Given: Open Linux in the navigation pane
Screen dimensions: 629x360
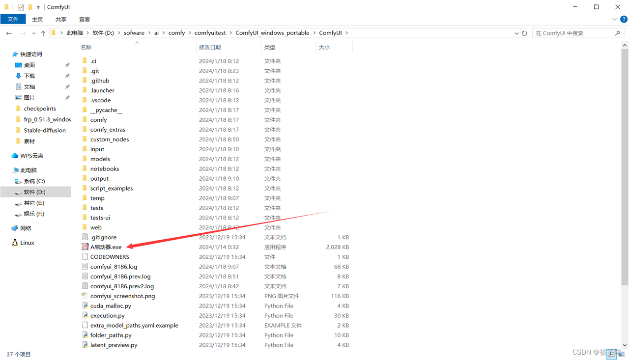Looking at the screenshot, I should (x=27, y=243).
